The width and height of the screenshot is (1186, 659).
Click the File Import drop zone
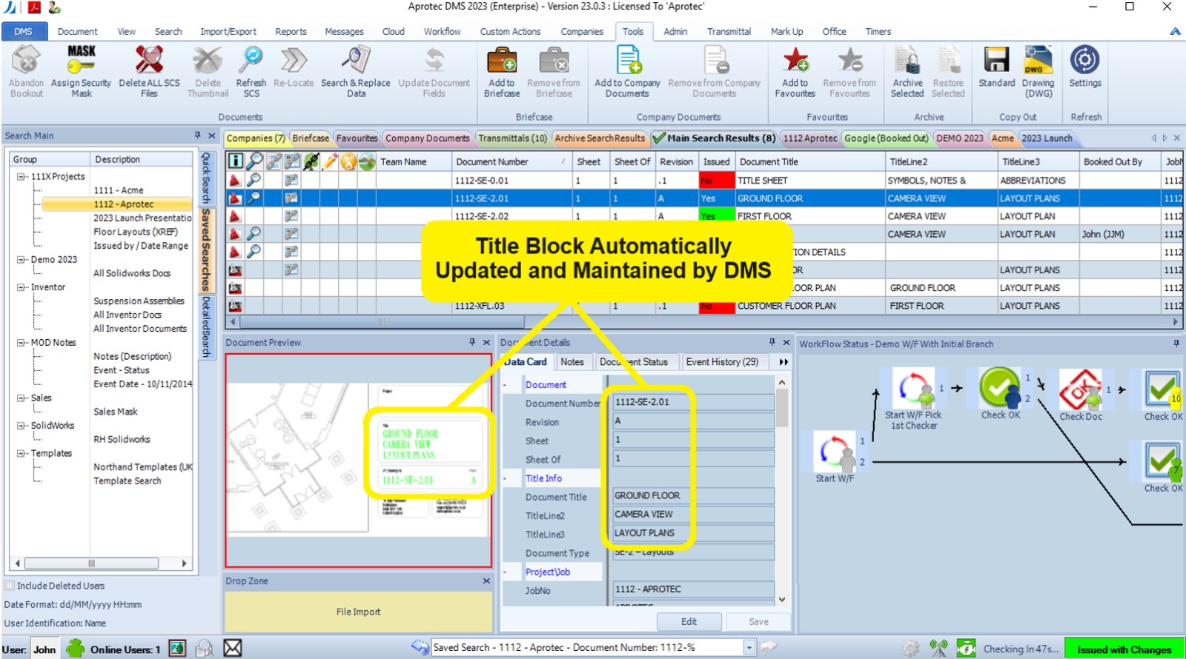[358, 612]
